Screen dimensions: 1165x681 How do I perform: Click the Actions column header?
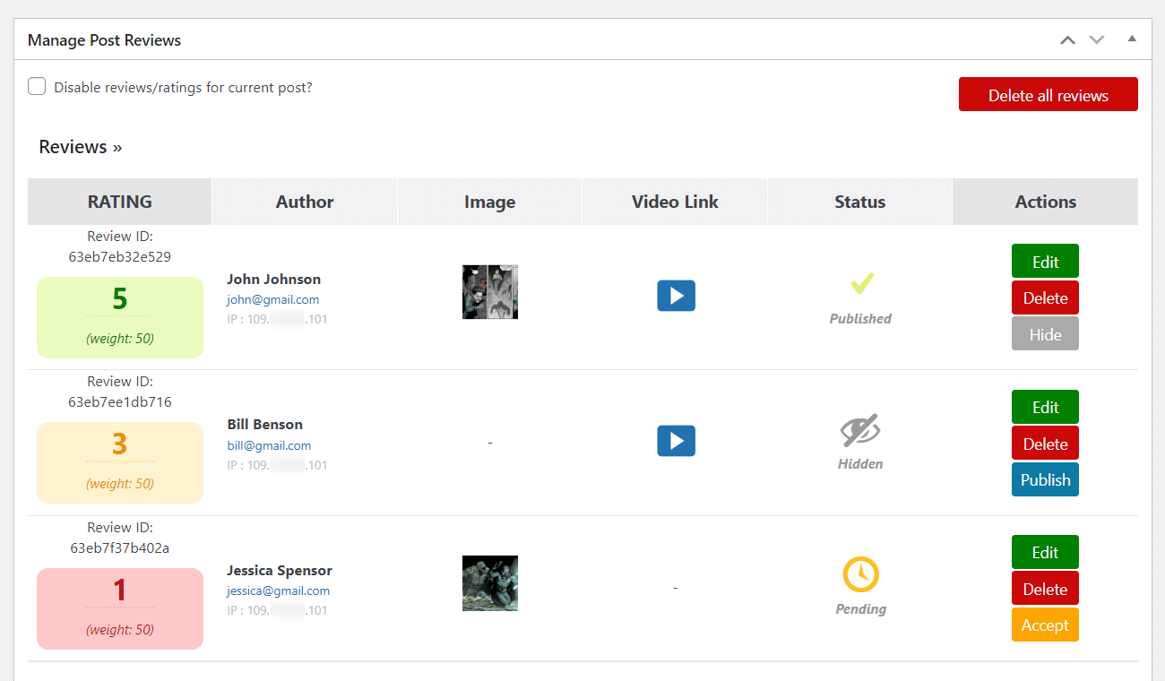pyautogui.click(x=1045, y=202)
